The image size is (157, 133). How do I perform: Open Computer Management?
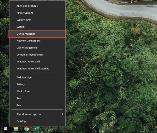tap(30, 55)
